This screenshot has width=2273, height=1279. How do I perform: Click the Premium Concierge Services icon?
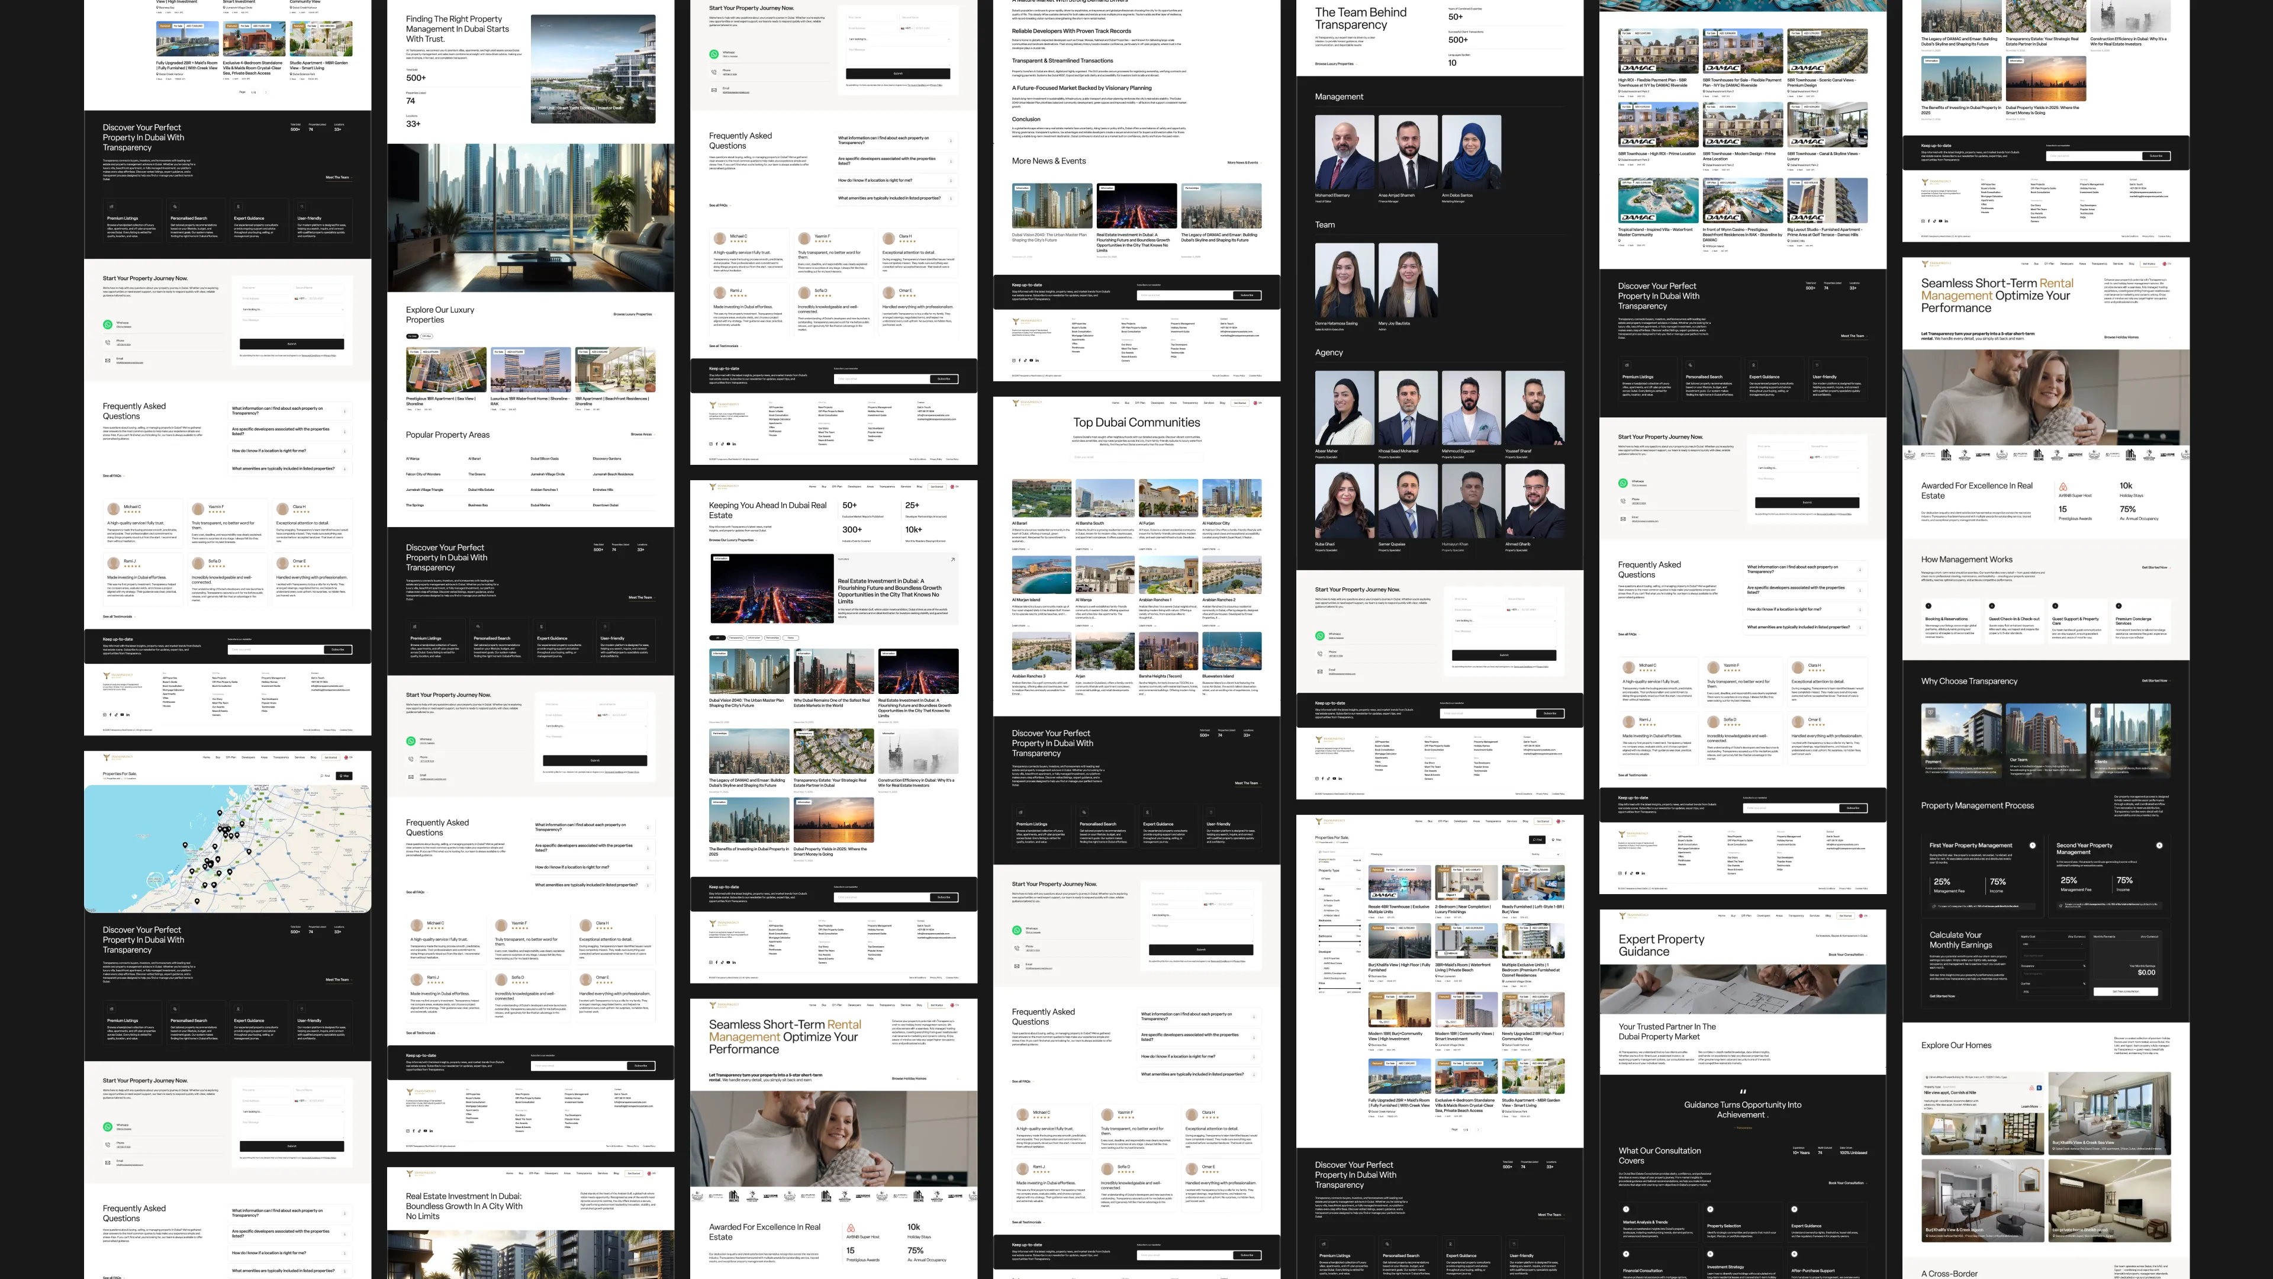point(2119,606)
